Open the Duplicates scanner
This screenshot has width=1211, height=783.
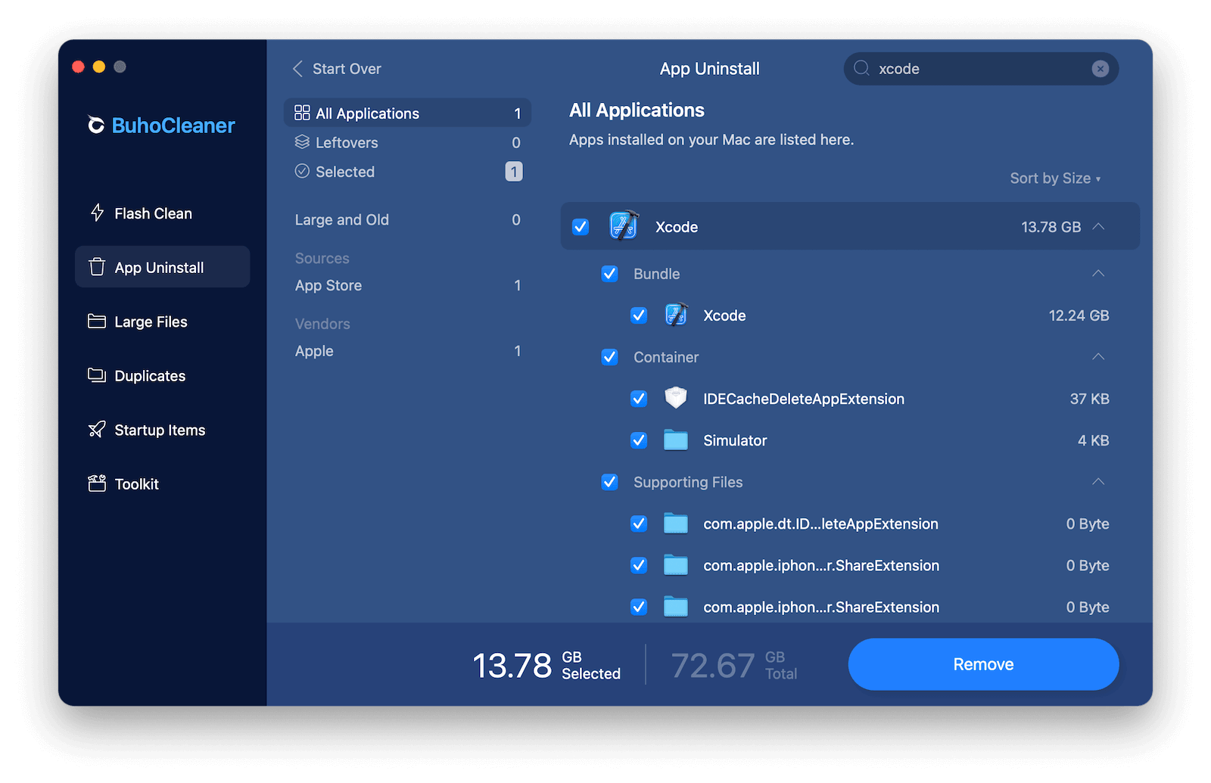(149, 375)
